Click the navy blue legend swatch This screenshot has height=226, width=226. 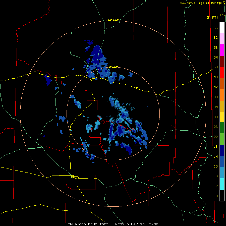pyautogui.click(x=222, y=150)
